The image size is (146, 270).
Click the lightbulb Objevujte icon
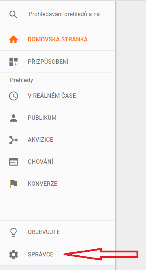(x=14, y=232)
